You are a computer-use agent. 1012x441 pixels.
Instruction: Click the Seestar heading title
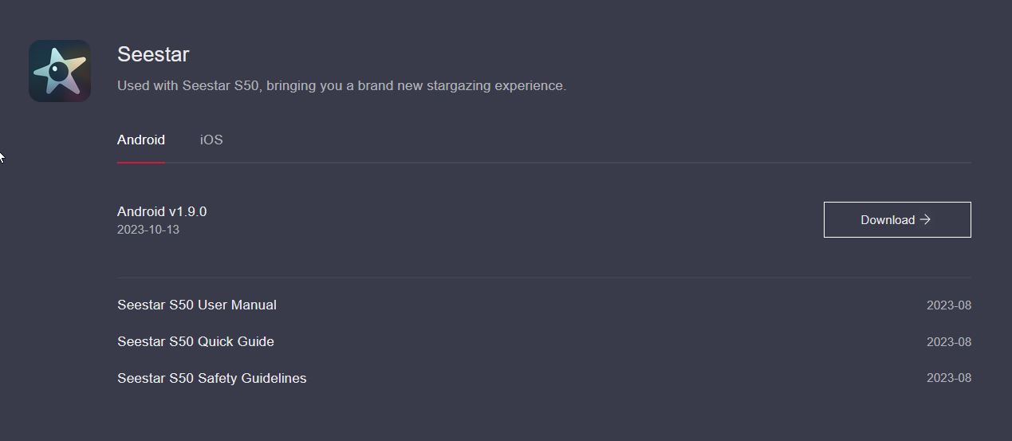pyautogui.click(x=153, y=54)
